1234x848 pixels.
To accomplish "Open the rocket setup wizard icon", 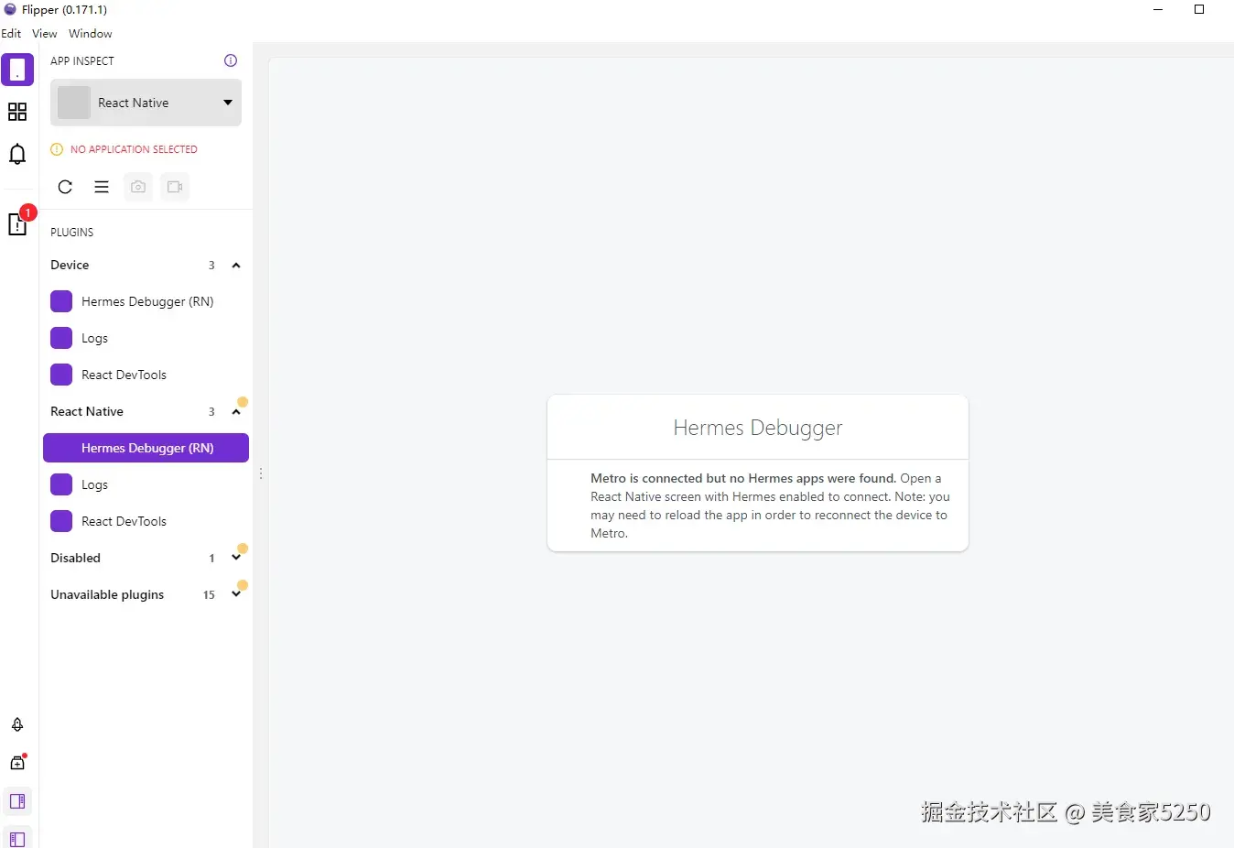I will click(x=17, y=724).
